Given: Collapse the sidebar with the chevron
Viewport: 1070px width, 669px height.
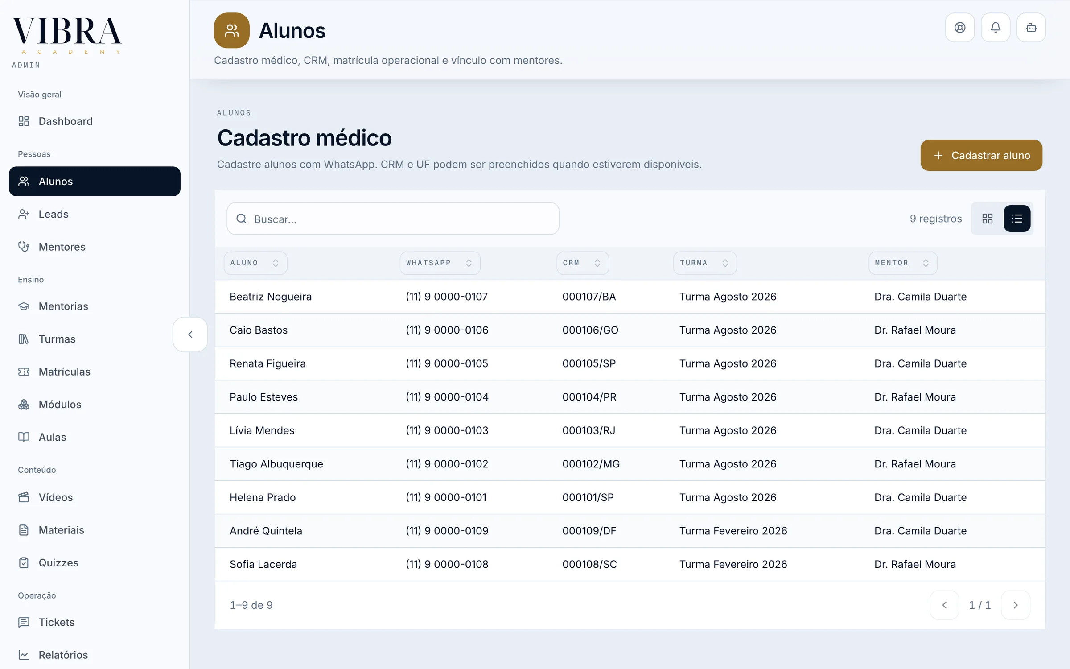Looking at the screenshot, I should tap(190, 334).
